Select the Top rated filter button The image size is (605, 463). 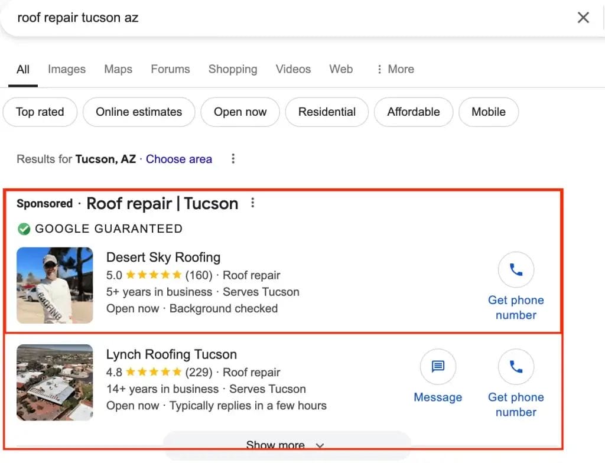point(40,112)
